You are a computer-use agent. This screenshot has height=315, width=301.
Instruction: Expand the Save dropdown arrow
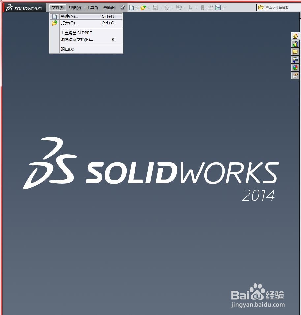pyautogui.click(x=161, y=8)
